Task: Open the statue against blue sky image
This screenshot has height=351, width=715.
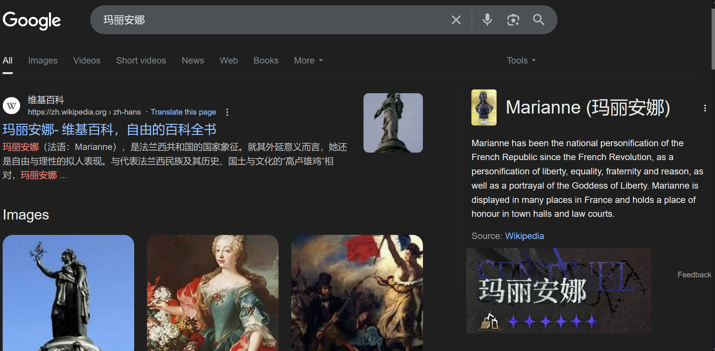Action: pyautogui.click(x=68, y=293)
